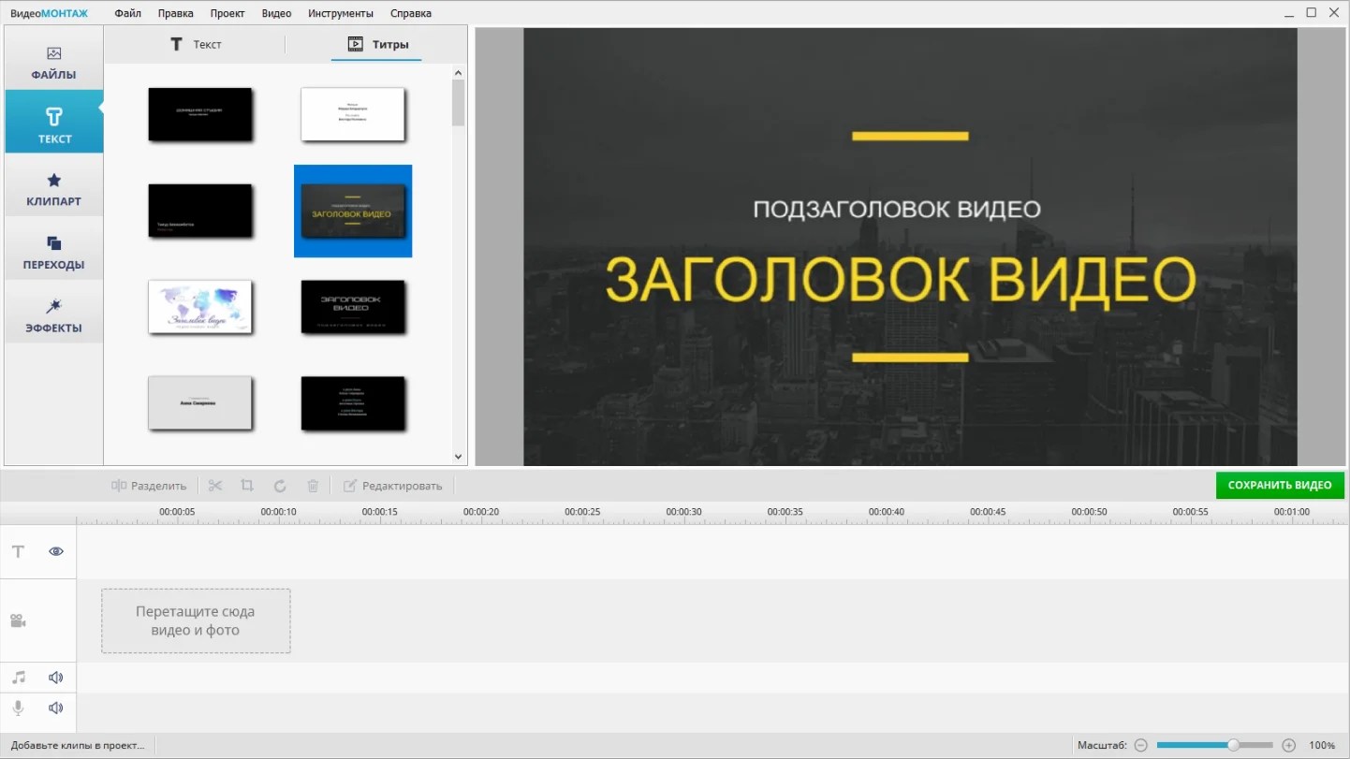The width and height of the screenshot is (1350, 759).
Task: Switch to the Текст tab
Action: pyautogui.click(x=195, y=44)
